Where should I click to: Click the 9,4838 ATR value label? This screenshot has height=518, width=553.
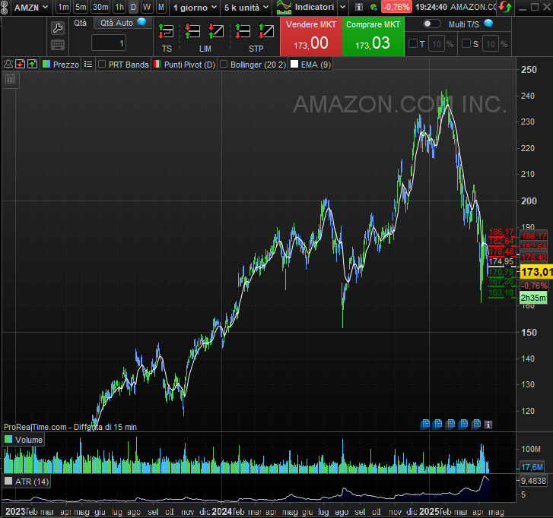[533, 481]
